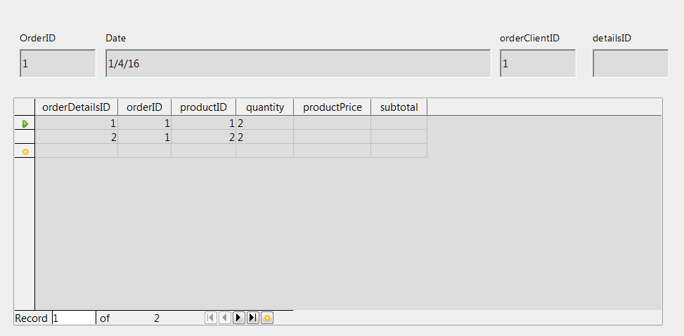The height and width of the screenshot is (336, 684).
Task: Click new record star button in navigation bar
Action: tap(267, 318)
